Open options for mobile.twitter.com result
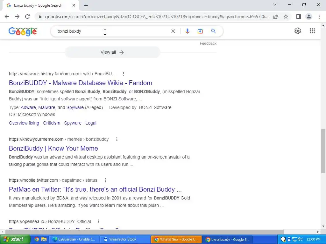Screen dimensions: 326x244 (105, 180)
